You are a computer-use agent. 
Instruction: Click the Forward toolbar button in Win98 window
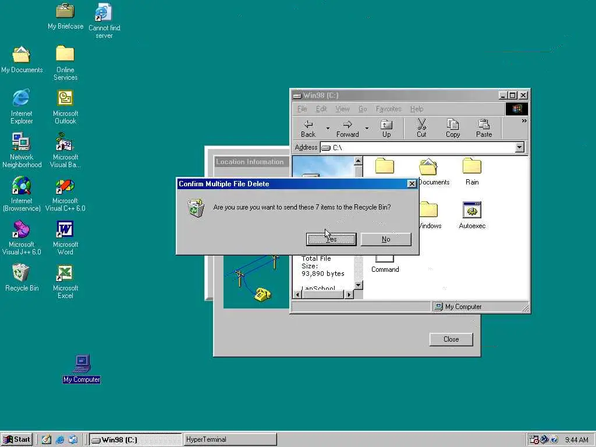347,129
